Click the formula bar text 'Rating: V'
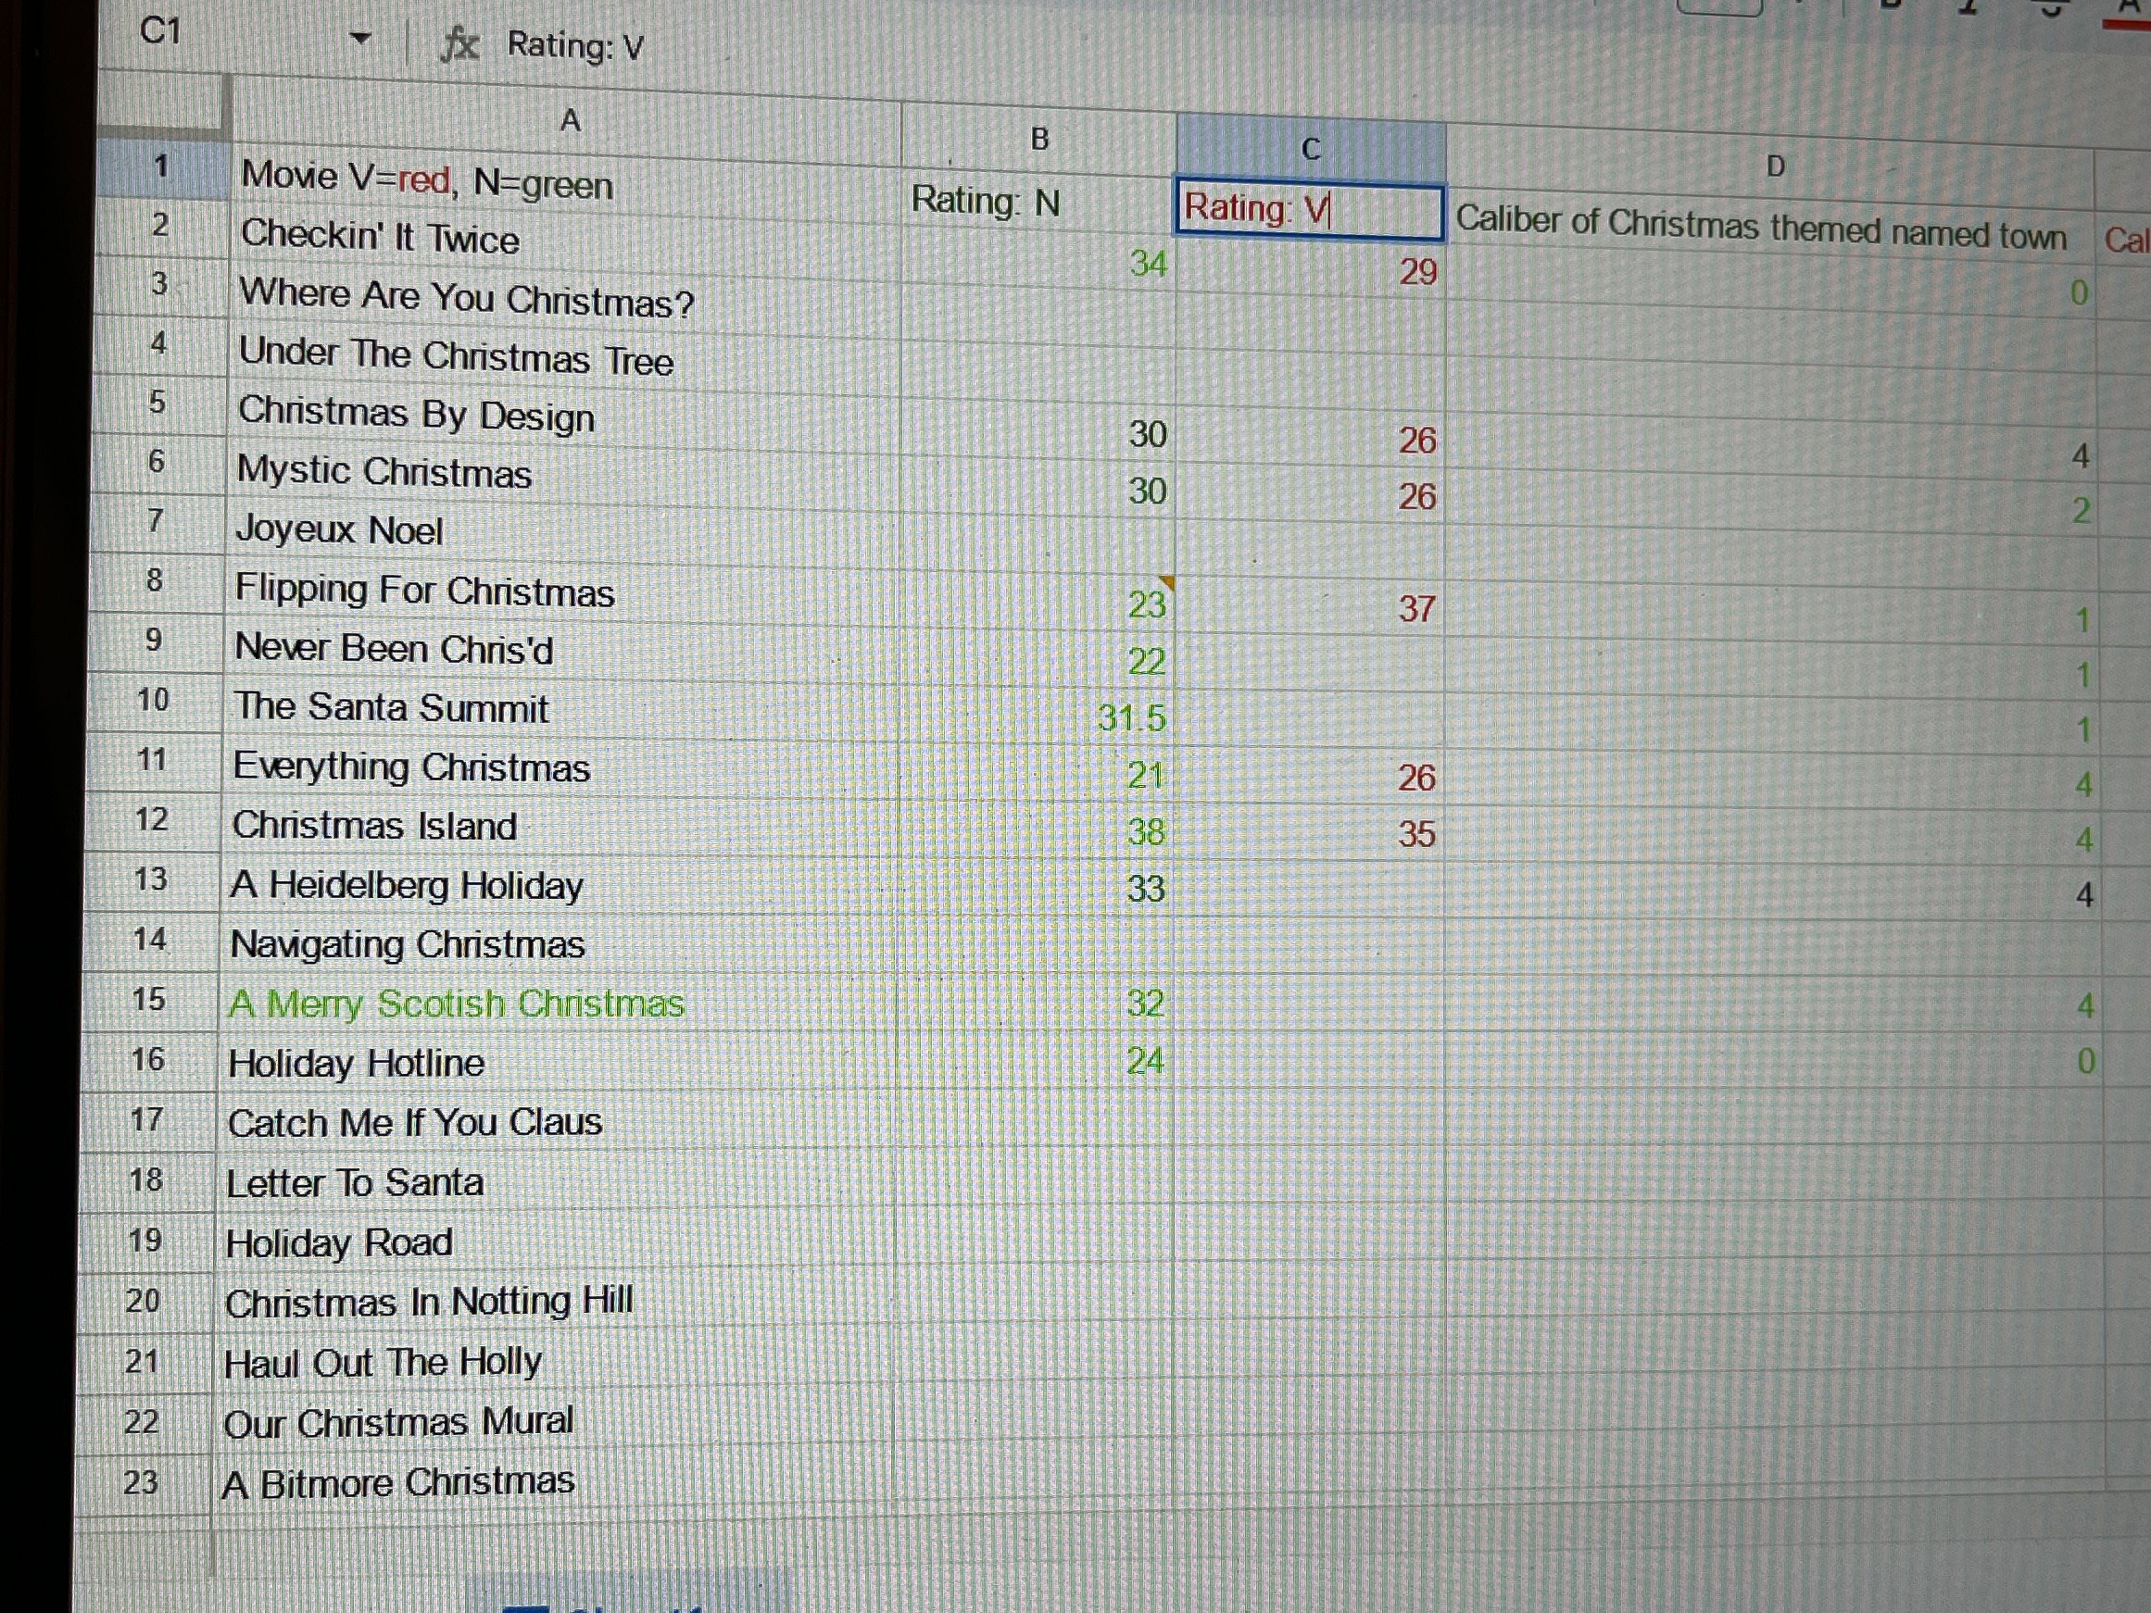Image resolution: width=2151 pixels, height=1613 pixels. click(x=575, y=46)
